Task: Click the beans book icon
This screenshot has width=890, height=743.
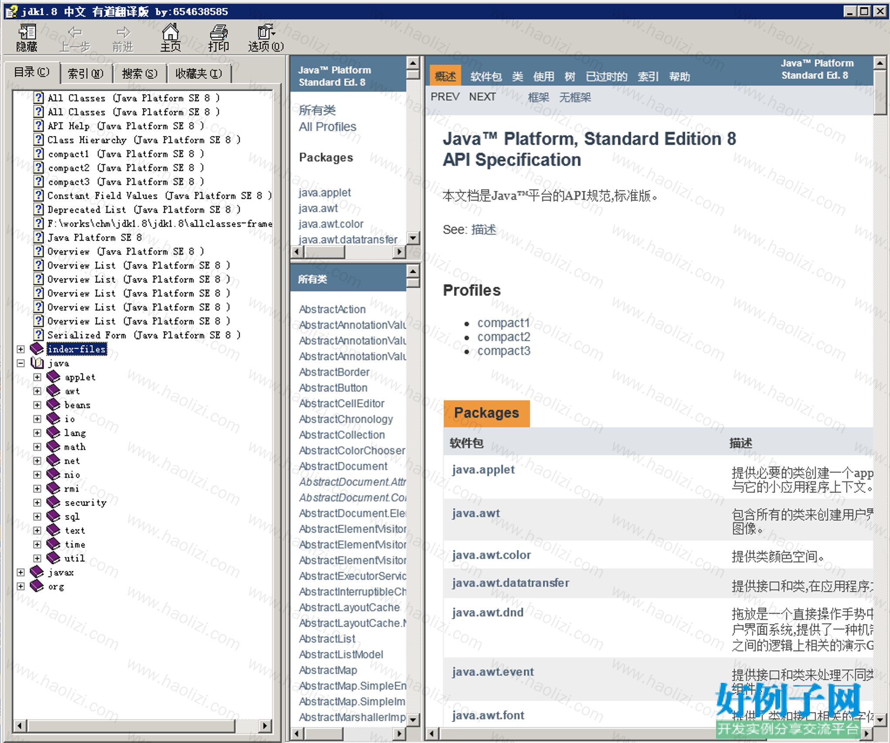Action: [54, 405]
